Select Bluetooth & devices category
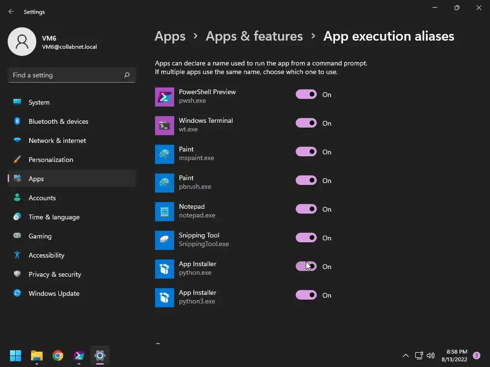490x367 pixels. point(58,121)
